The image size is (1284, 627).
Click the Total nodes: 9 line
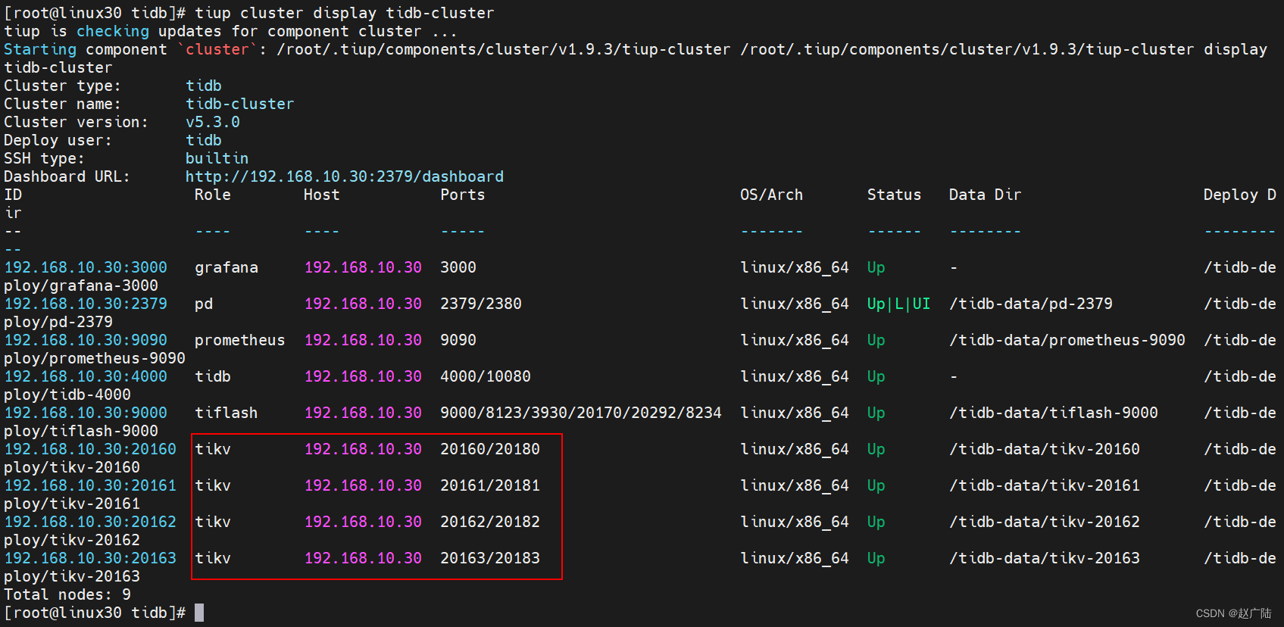pos(67,594)
